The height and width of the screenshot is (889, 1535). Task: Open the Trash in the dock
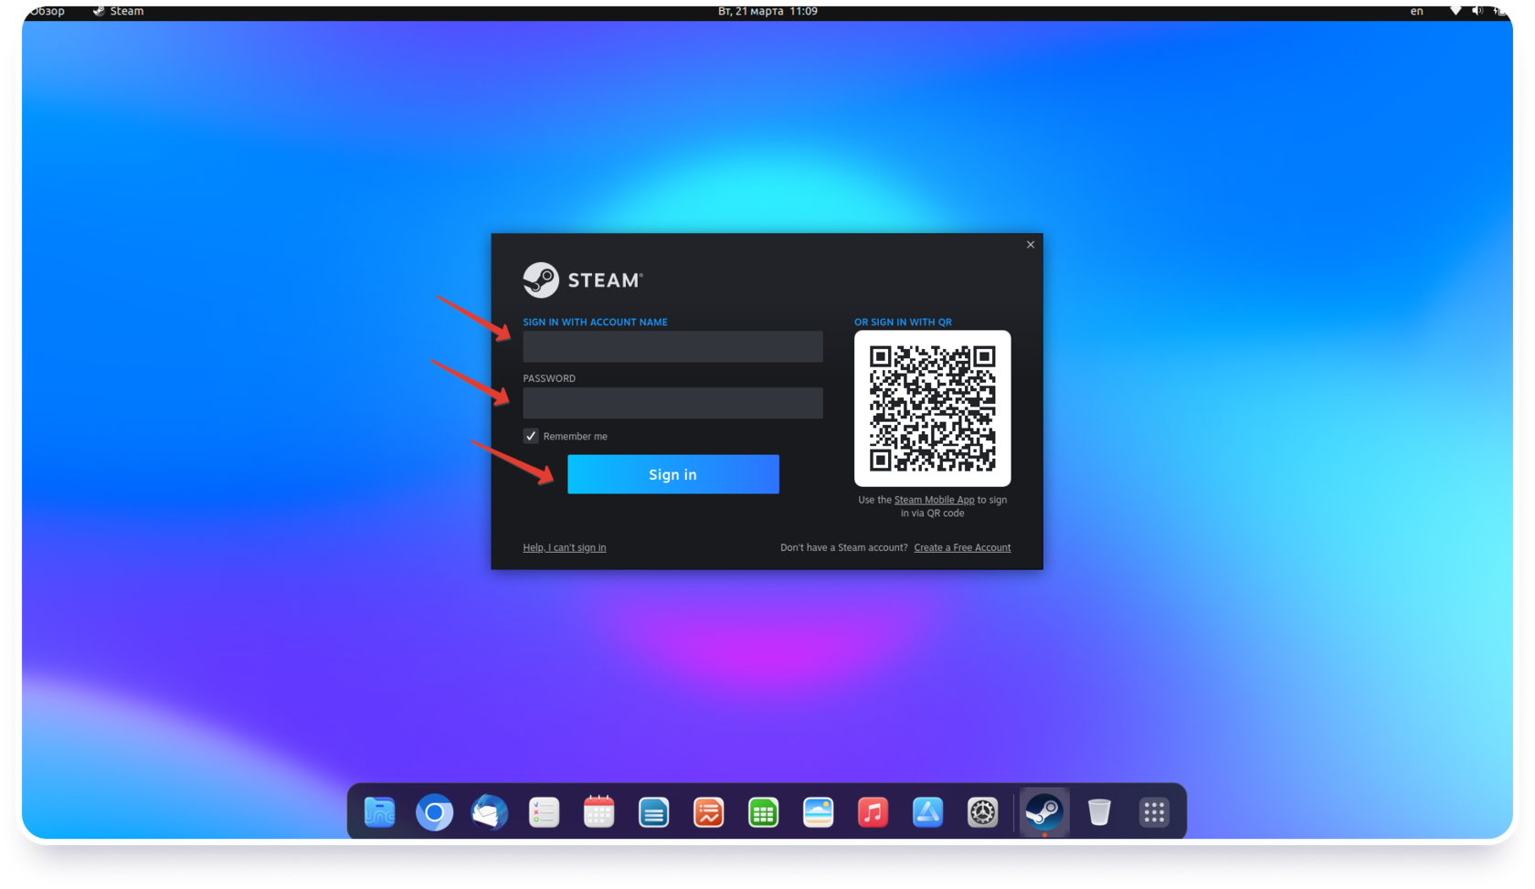point(1099,811)
